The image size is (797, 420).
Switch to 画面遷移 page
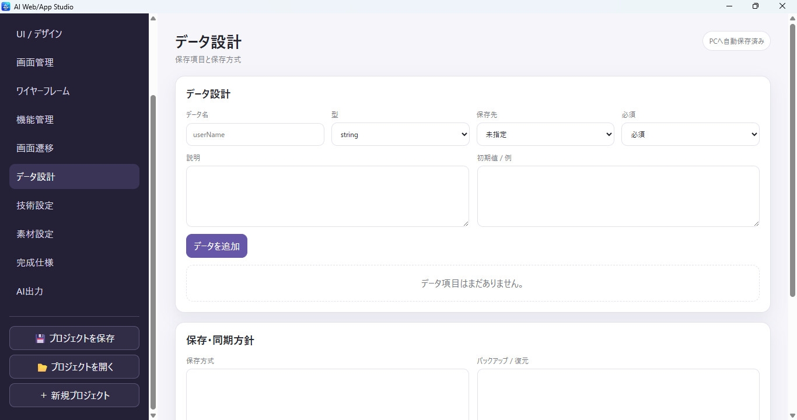(74, 148)
